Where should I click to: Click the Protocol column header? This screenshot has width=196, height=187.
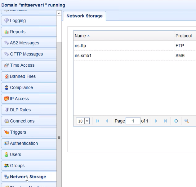click(x=184, y=36)
